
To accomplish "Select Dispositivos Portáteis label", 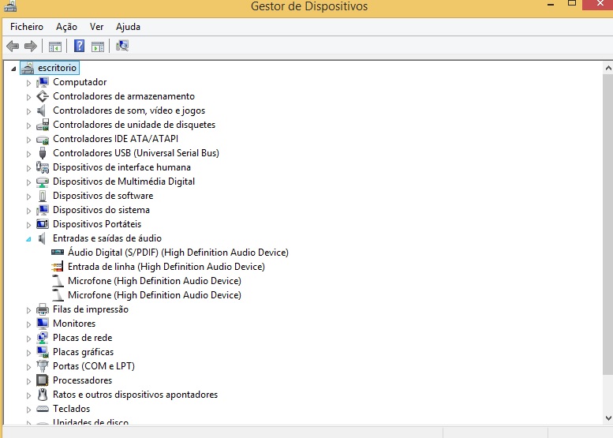I will (97, 224).
